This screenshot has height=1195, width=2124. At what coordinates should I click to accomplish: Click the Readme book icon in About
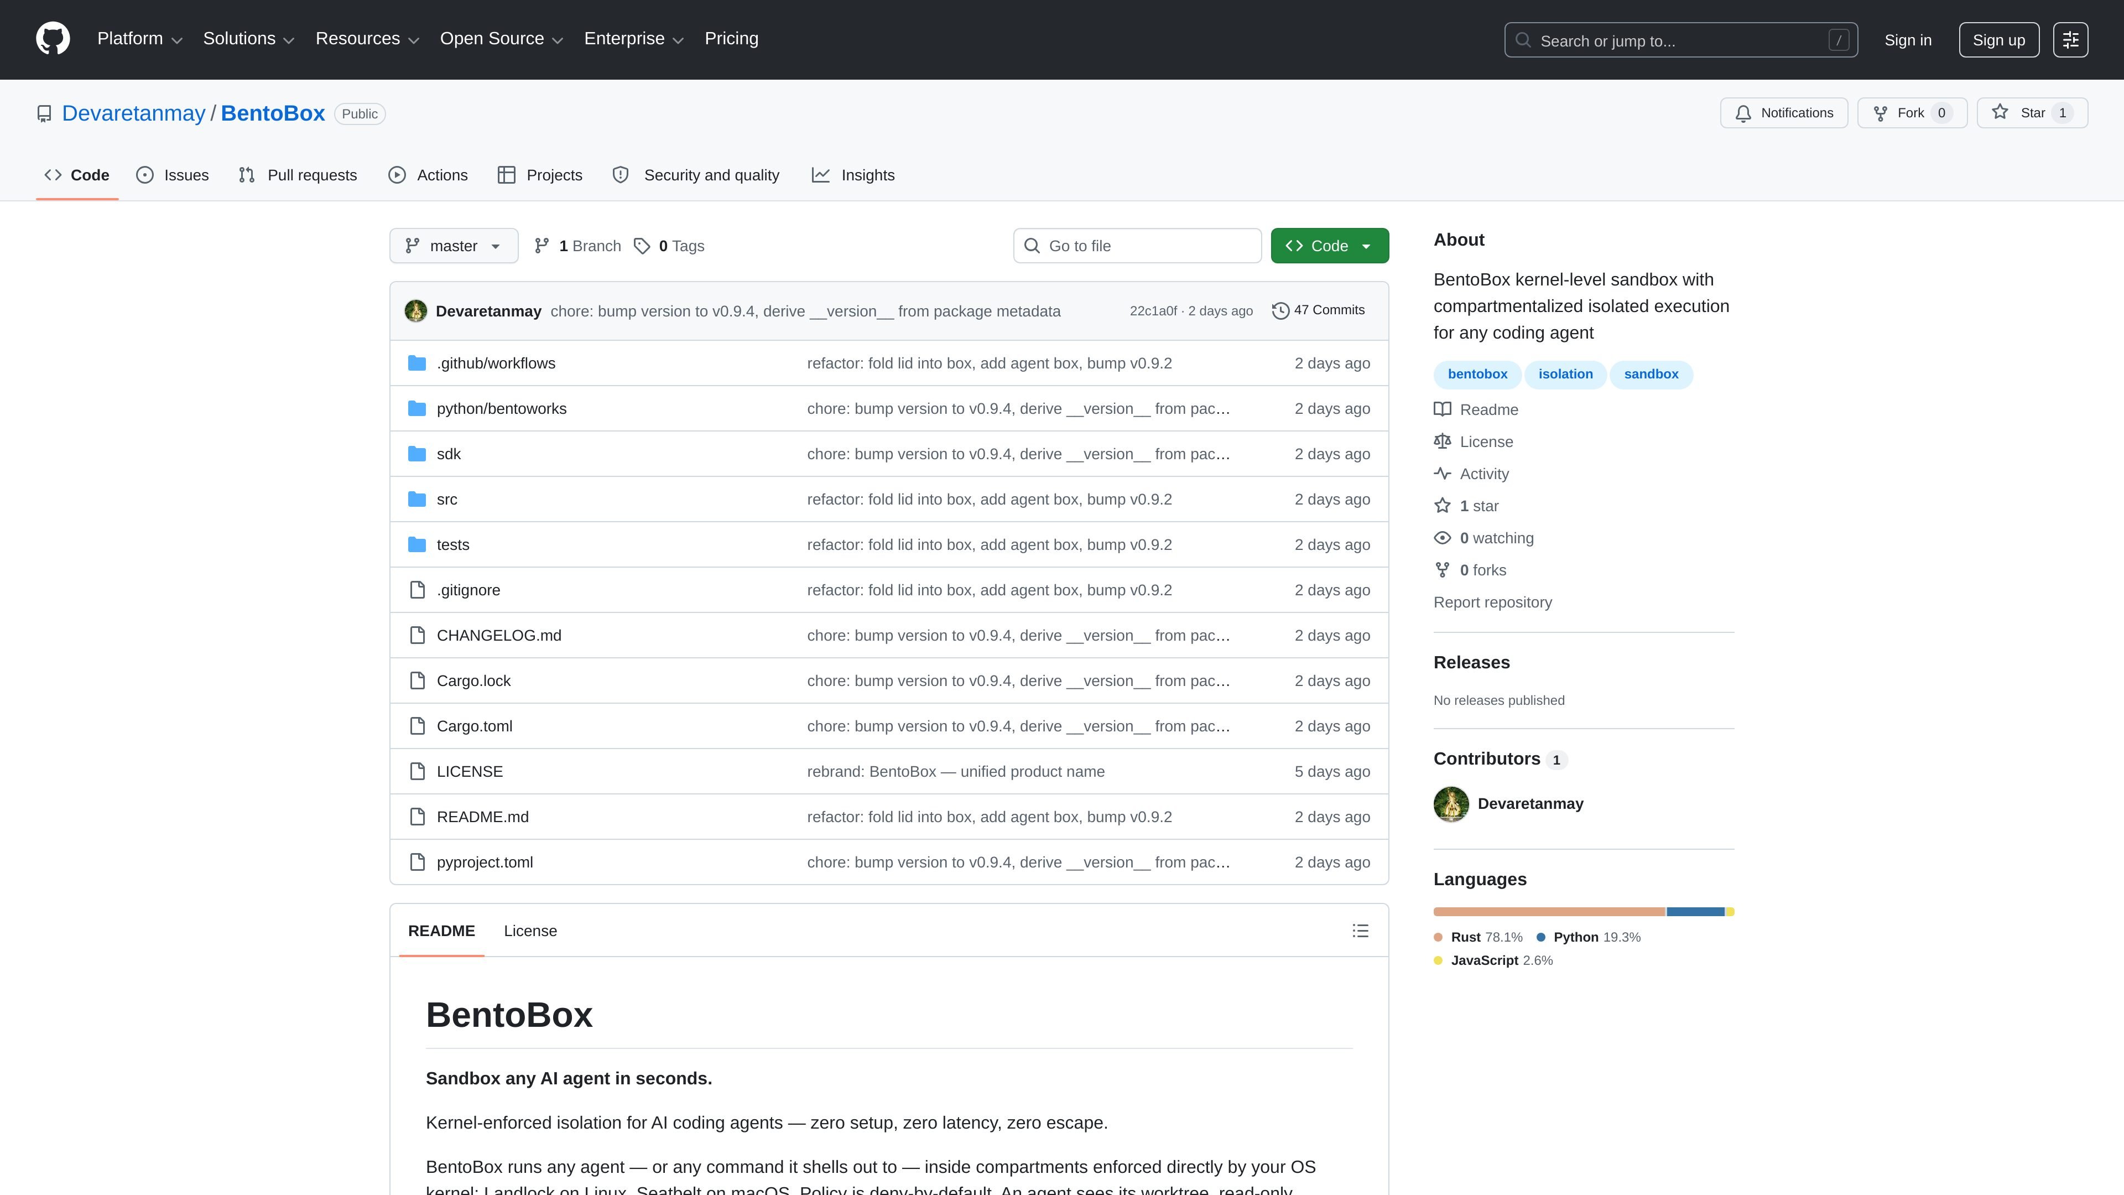click(1442, 409)
